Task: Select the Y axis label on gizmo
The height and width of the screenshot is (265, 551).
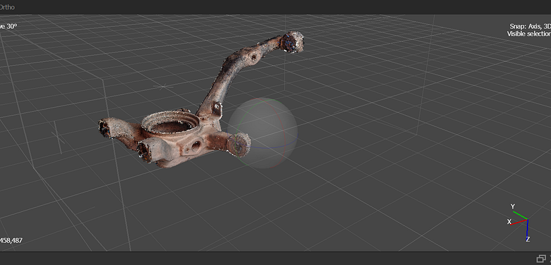Action: pyautogui.click(x=513, y=206)
